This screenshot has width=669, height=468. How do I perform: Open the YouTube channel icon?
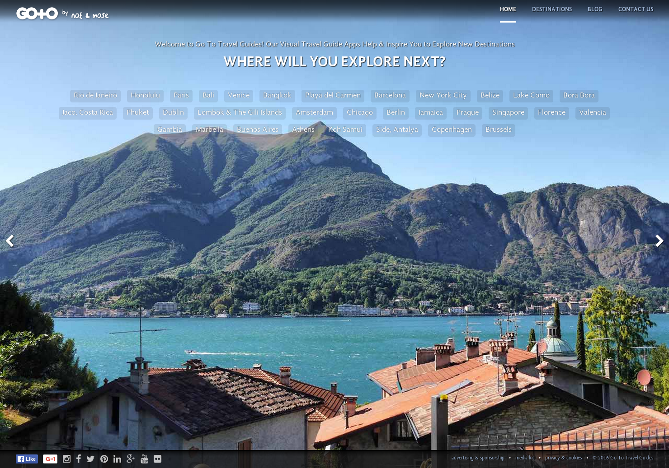144,459
